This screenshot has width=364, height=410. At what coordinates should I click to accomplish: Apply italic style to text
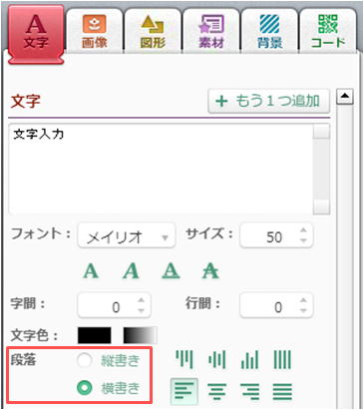(131, 271)
